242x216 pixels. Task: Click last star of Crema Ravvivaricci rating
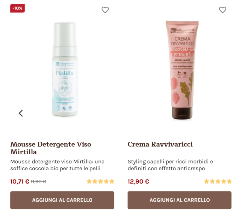229,181
